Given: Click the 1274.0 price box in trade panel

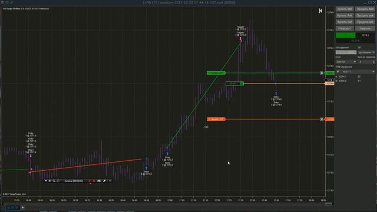Looking at the screenshot, I should (365, 35).
